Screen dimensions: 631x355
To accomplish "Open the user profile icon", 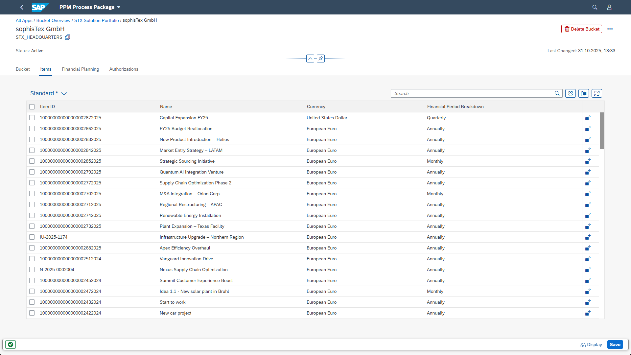I will [609, 7].
